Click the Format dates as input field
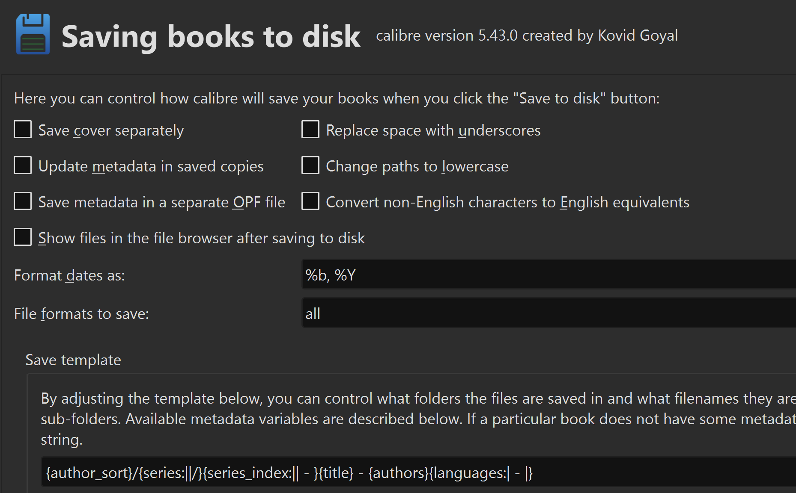Screen dimensions: 796x493 (x=548, y=275)
